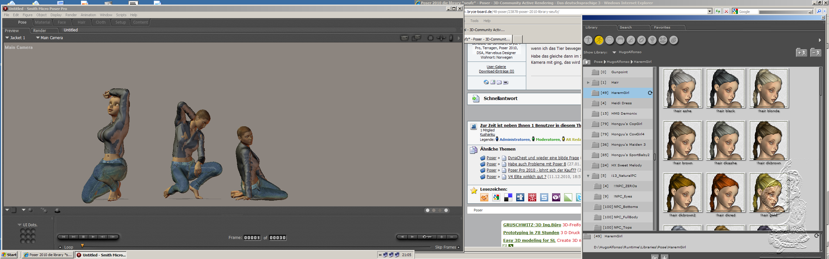
Task: Expand the Hair folder in the Library tree
Action: (x=588, y=83)
